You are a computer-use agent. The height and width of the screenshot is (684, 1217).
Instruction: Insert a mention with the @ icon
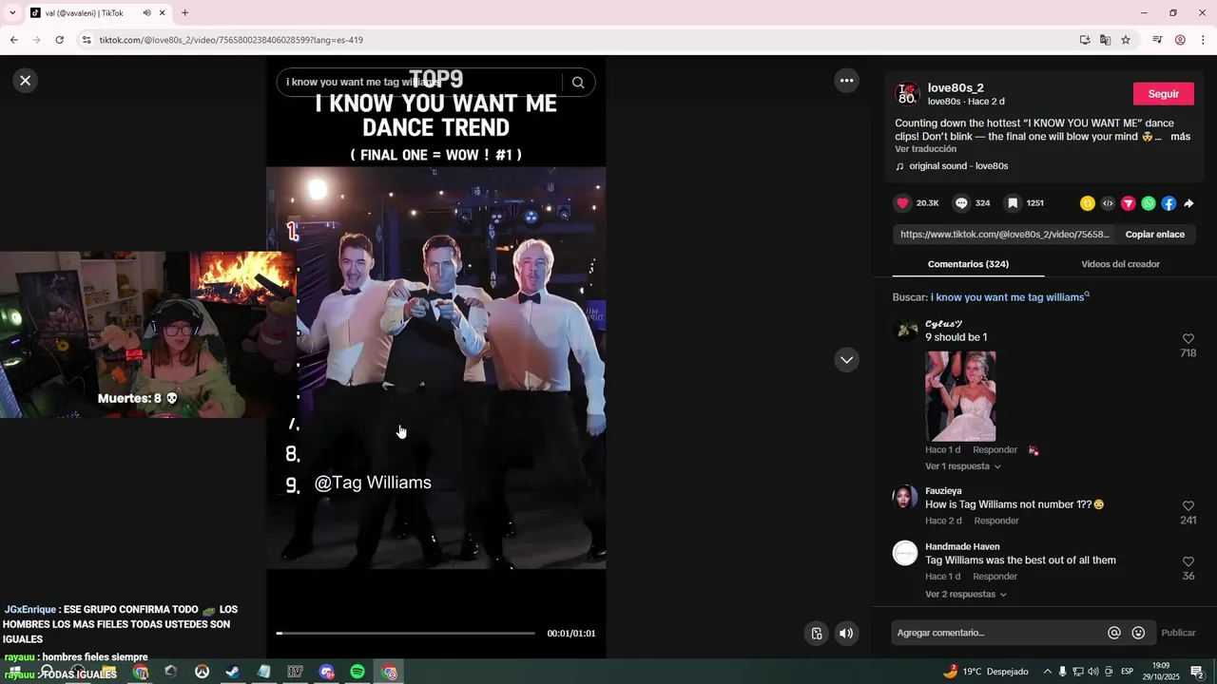pyautogui.click(x=1114, y=633)
